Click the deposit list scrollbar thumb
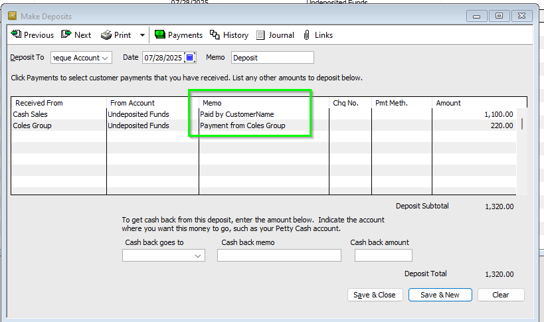 522,123
